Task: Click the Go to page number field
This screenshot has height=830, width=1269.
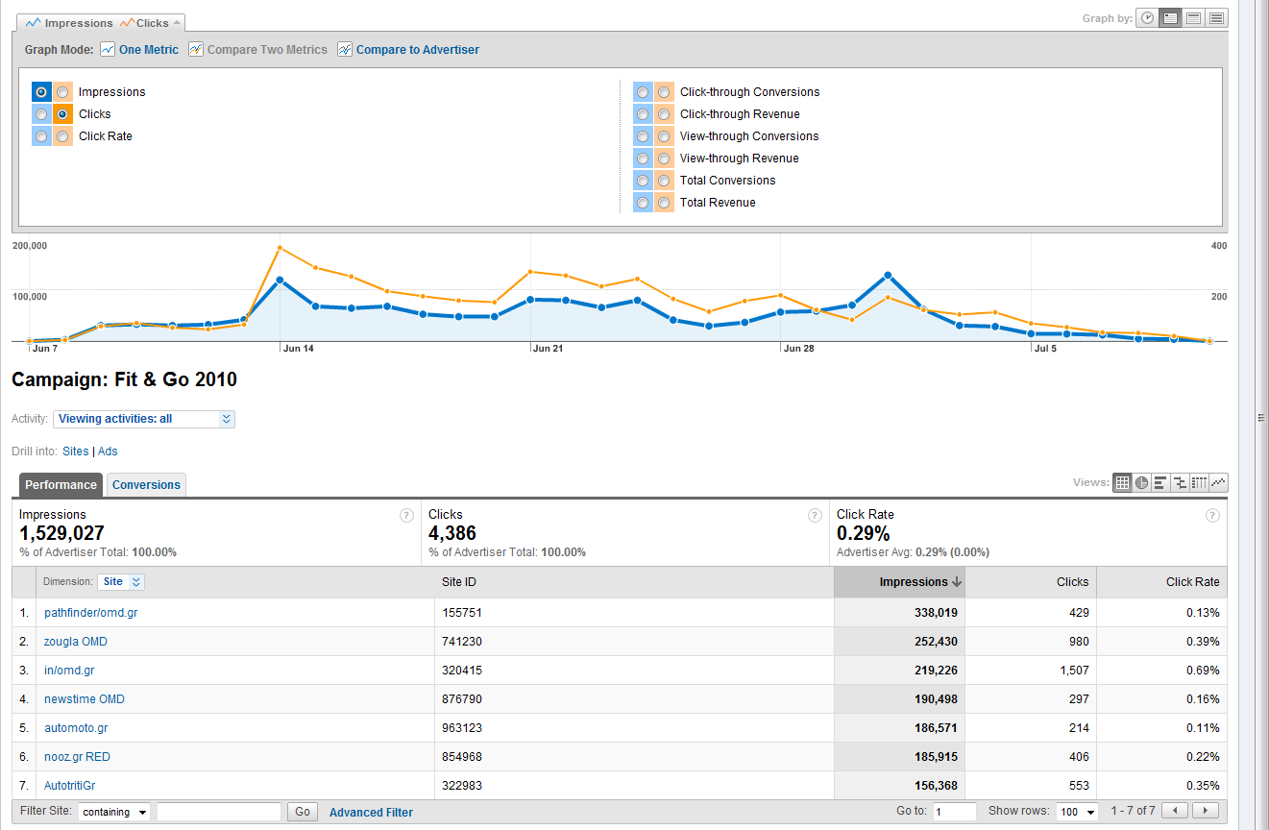Action: coord(955,812)
